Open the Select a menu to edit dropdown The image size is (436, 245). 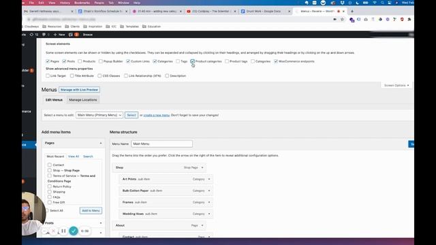click(99, 115)
